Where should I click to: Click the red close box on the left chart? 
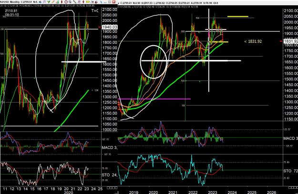tap(114, 2)
